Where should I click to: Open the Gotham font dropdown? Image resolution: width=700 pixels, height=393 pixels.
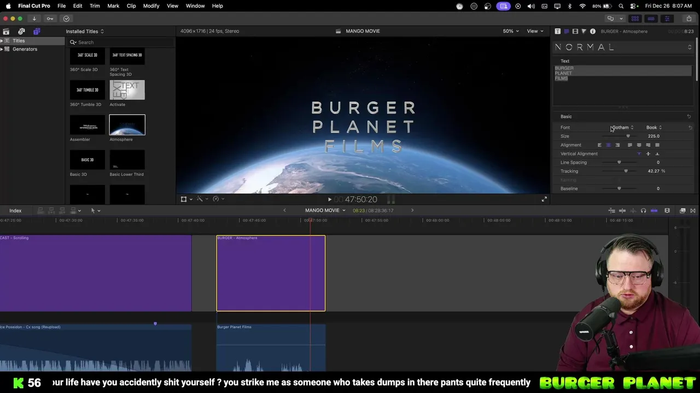(x=622, y=128)
